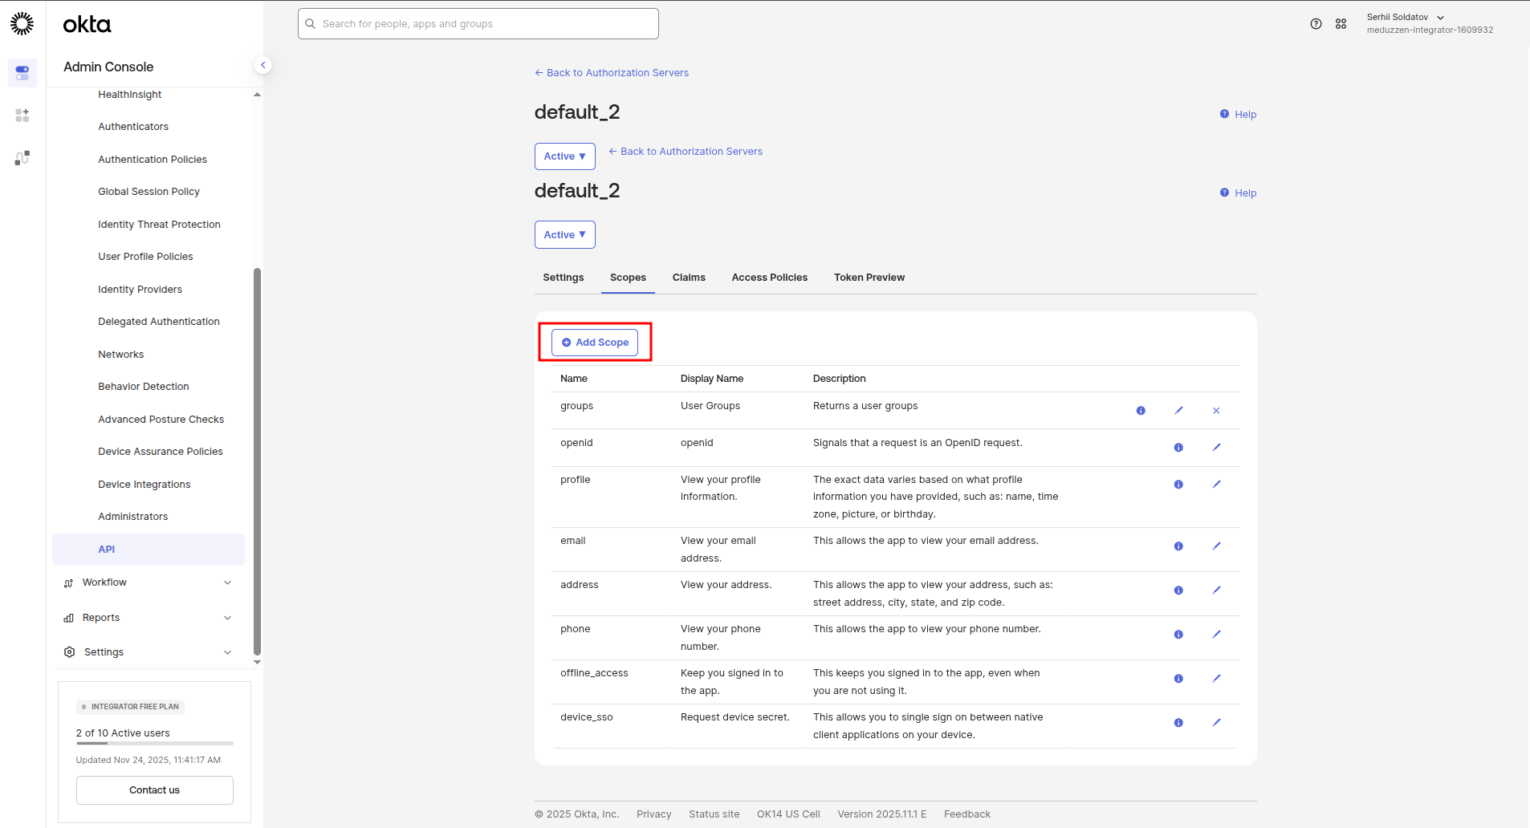Follow the second Back to Authorization Servers link
1530x828 pixels.
(x=686, y=152)
